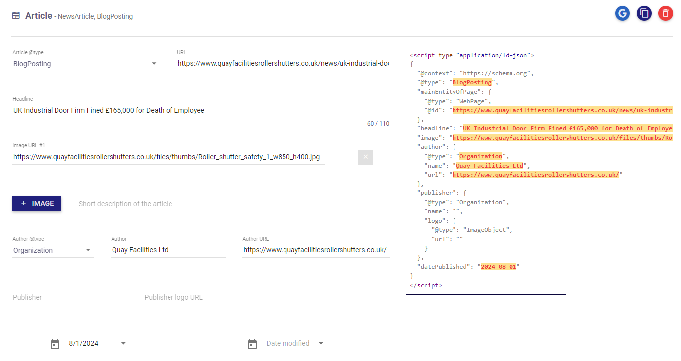
Task: Click the Headline input field
Action: (198, 110)
